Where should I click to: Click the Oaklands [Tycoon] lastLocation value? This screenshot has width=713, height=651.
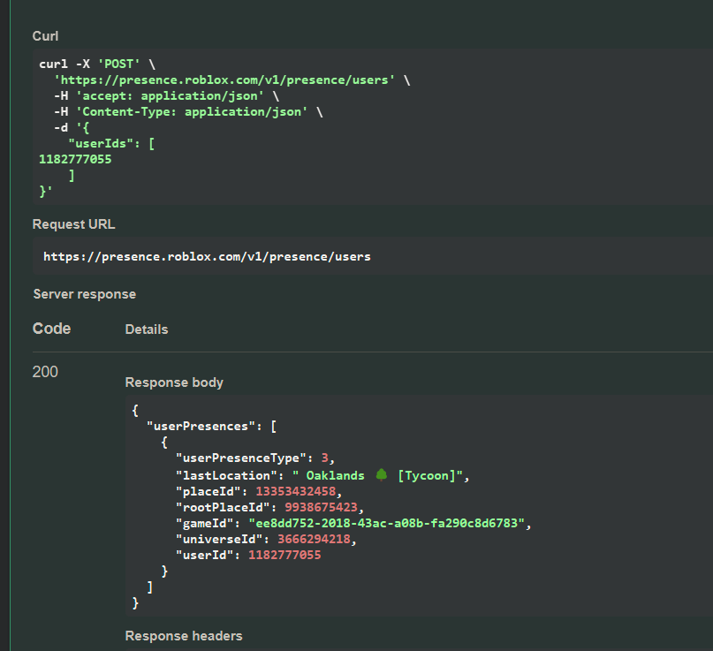(x=377, y=475)
